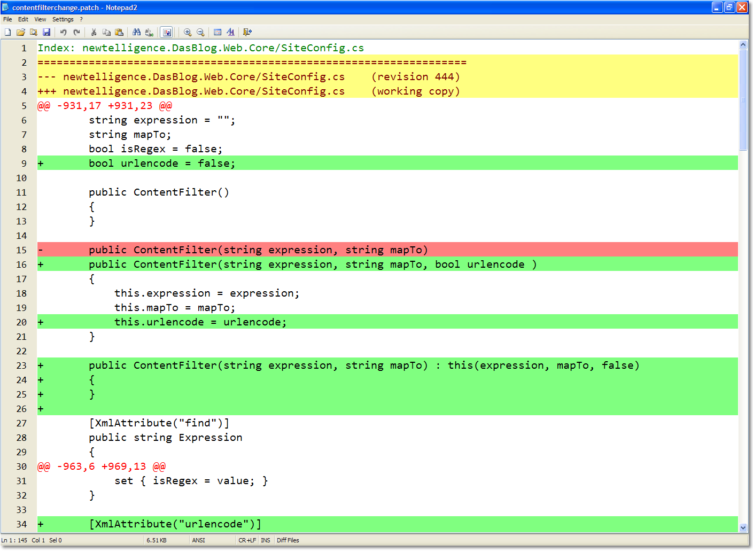Click the scroll down arrow of the vertical scrollbar
This screenshot has height=552, width=753.
(743, 527)
